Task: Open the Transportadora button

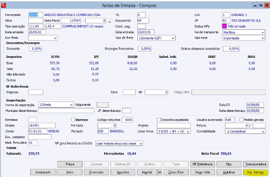Action: 256,164
